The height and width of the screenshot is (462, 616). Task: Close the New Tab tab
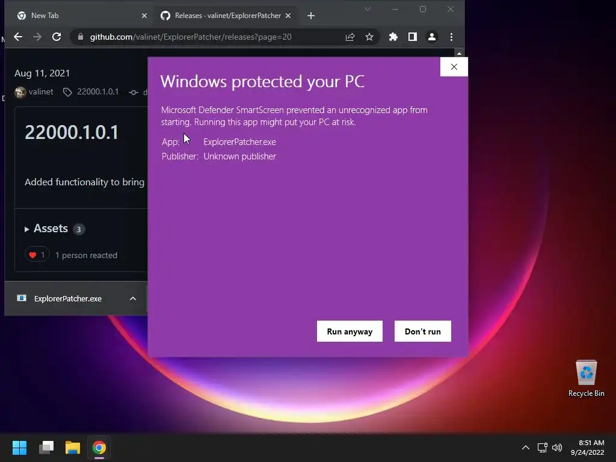pos(144,16)
